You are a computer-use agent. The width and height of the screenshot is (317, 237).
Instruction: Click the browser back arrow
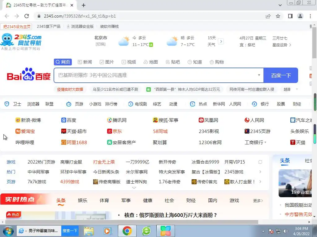[7, 16]
